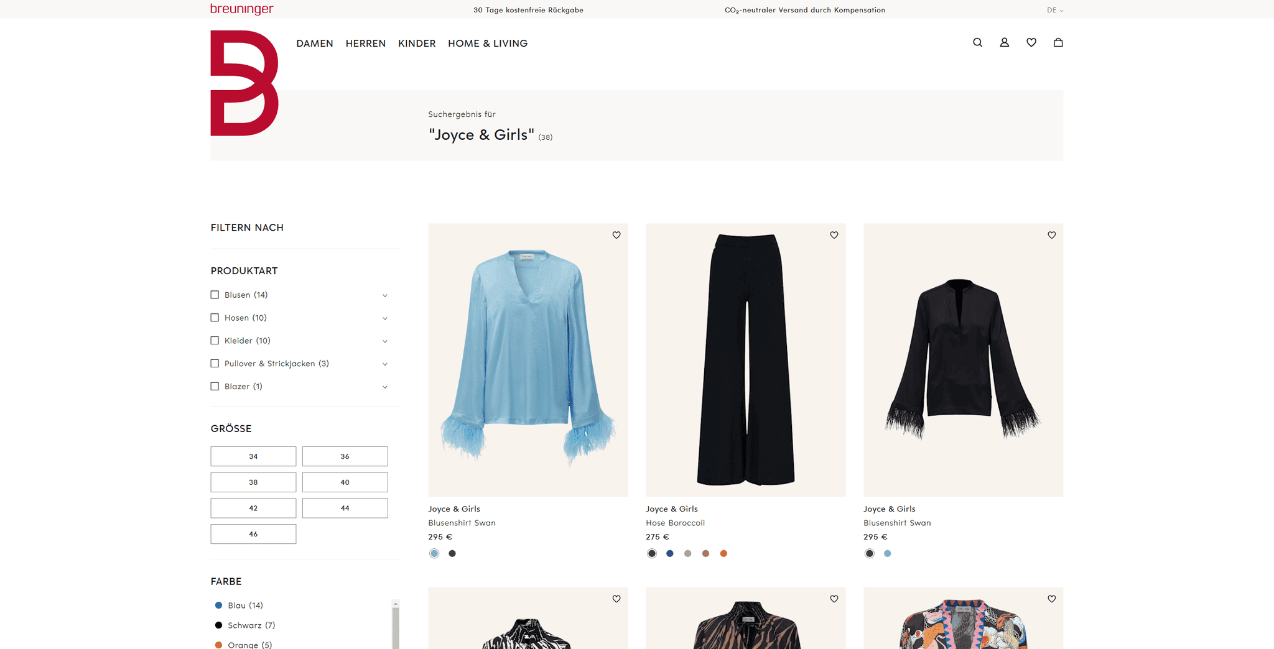Add black Blusenshirt Swan to wishlist
Image resolution: width=1274 pixels, height=649 pixels.
tap(1051, 235)
